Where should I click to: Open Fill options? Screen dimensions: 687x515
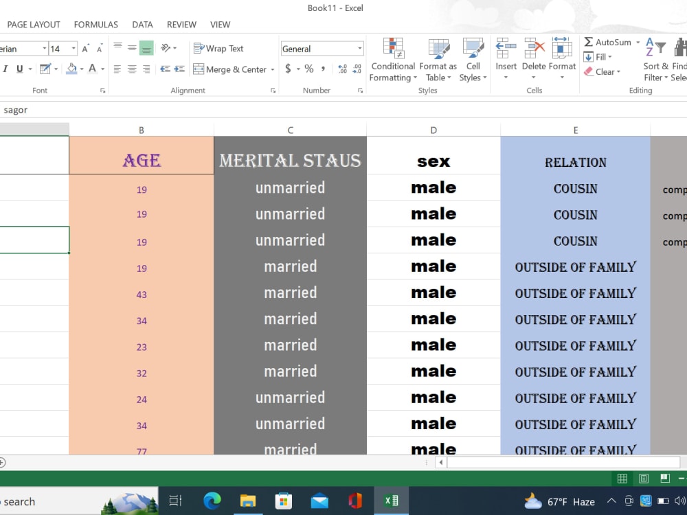(598, 57)
